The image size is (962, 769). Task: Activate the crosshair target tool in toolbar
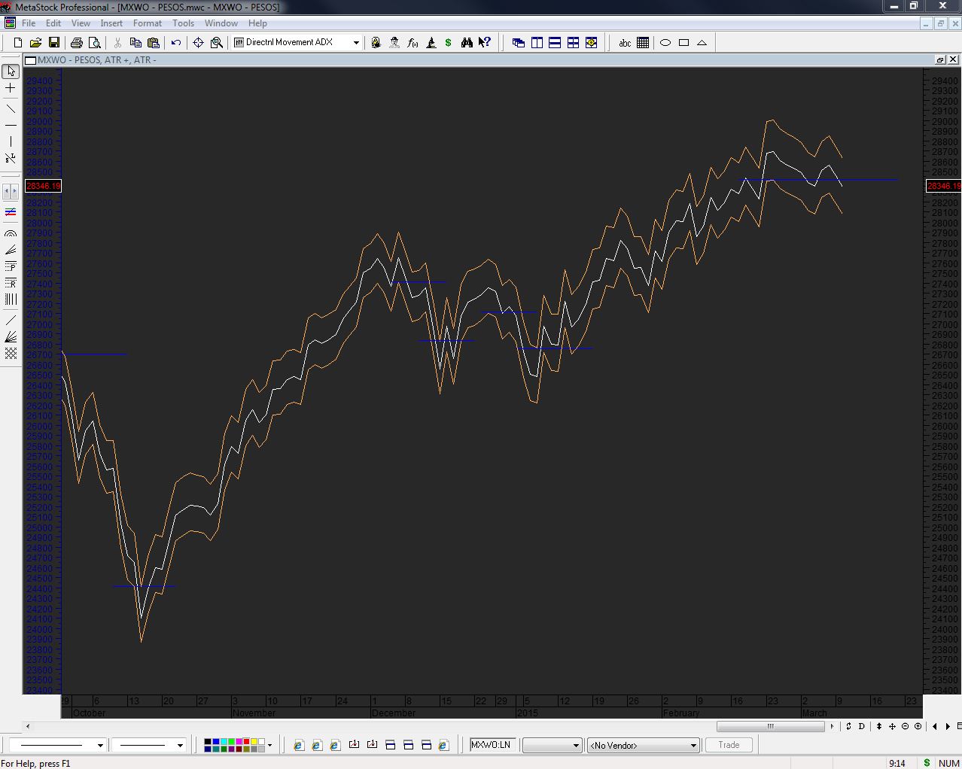point(199,43)
